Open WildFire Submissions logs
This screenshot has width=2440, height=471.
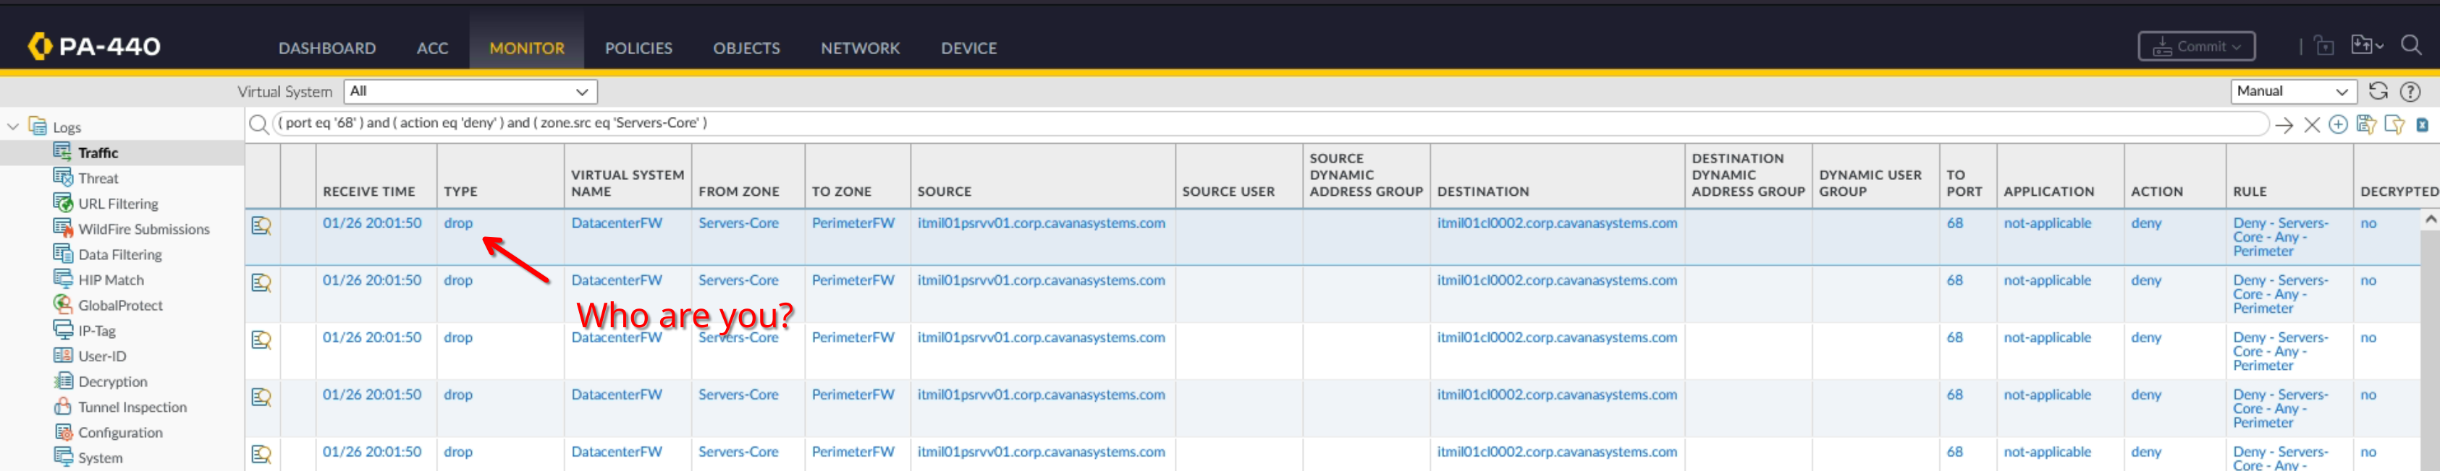click(x=144, y=229)
